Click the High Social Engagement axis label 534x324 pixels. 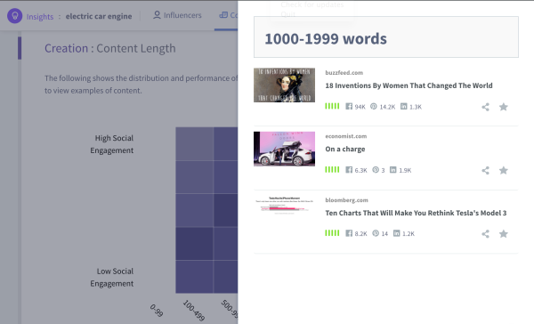(x=112, y=144)
